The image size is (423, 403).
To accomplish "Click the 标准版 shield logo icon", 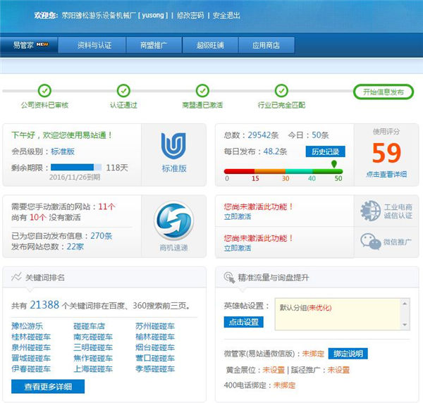I will click(173, 146).
